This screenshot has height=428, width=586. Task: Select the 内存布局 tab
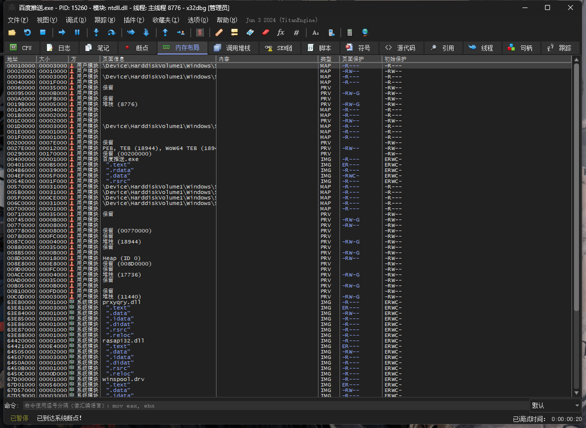pos(182,48)
